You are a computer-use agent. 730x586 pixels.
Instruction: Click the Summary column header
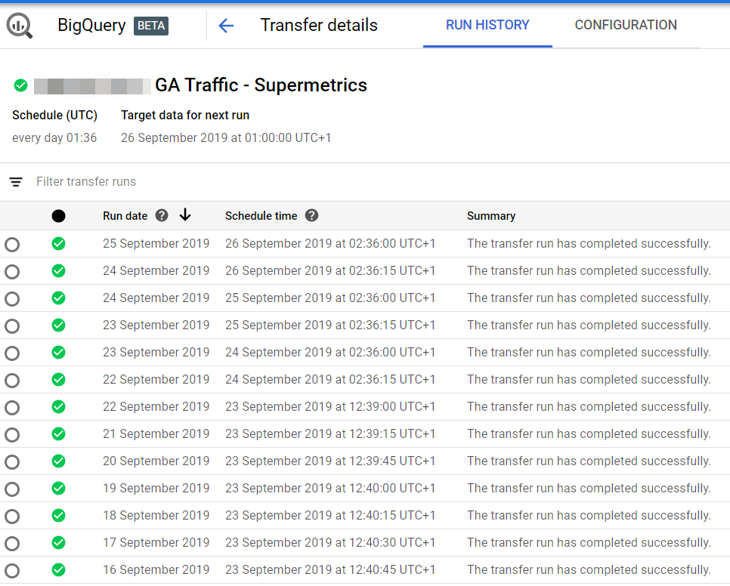[x=491, y=216]
